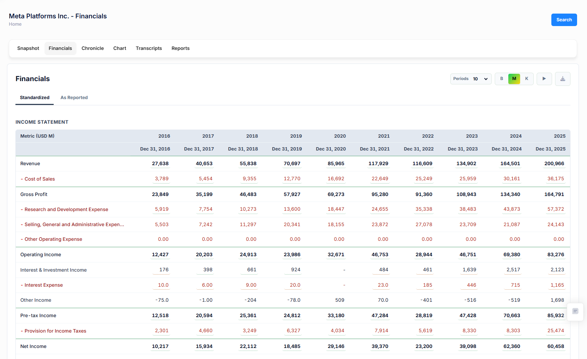Click the Revenue row label
The height and width of the screenshot is (359, 587).
[x=30, y=164]
